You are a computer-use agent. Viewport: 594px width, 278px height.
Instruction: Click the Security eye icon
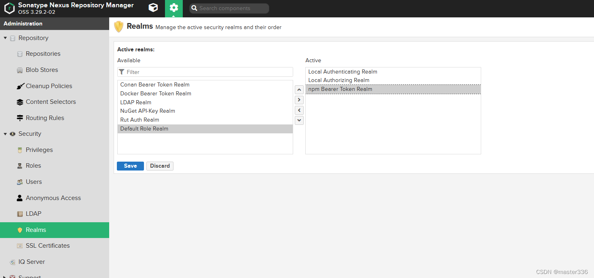click(13, 134)
